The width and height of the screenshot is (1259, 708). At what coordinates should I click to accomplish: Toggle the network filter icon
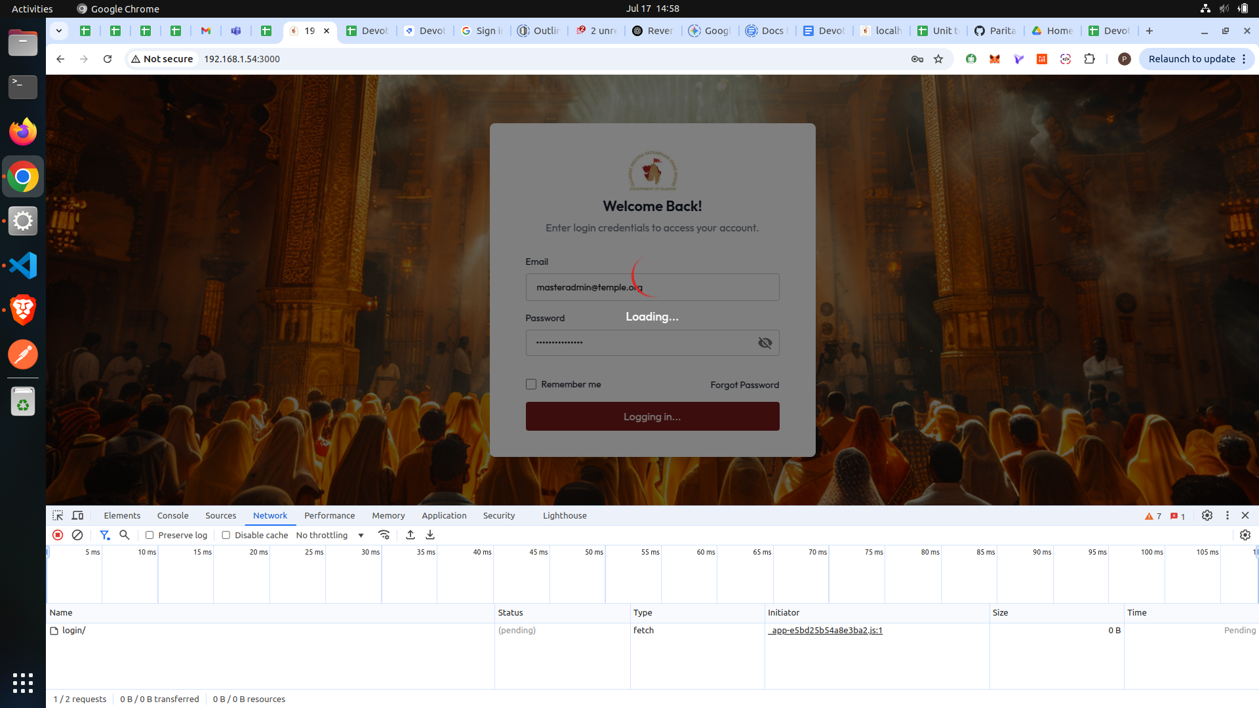click(x=104, y=535)
